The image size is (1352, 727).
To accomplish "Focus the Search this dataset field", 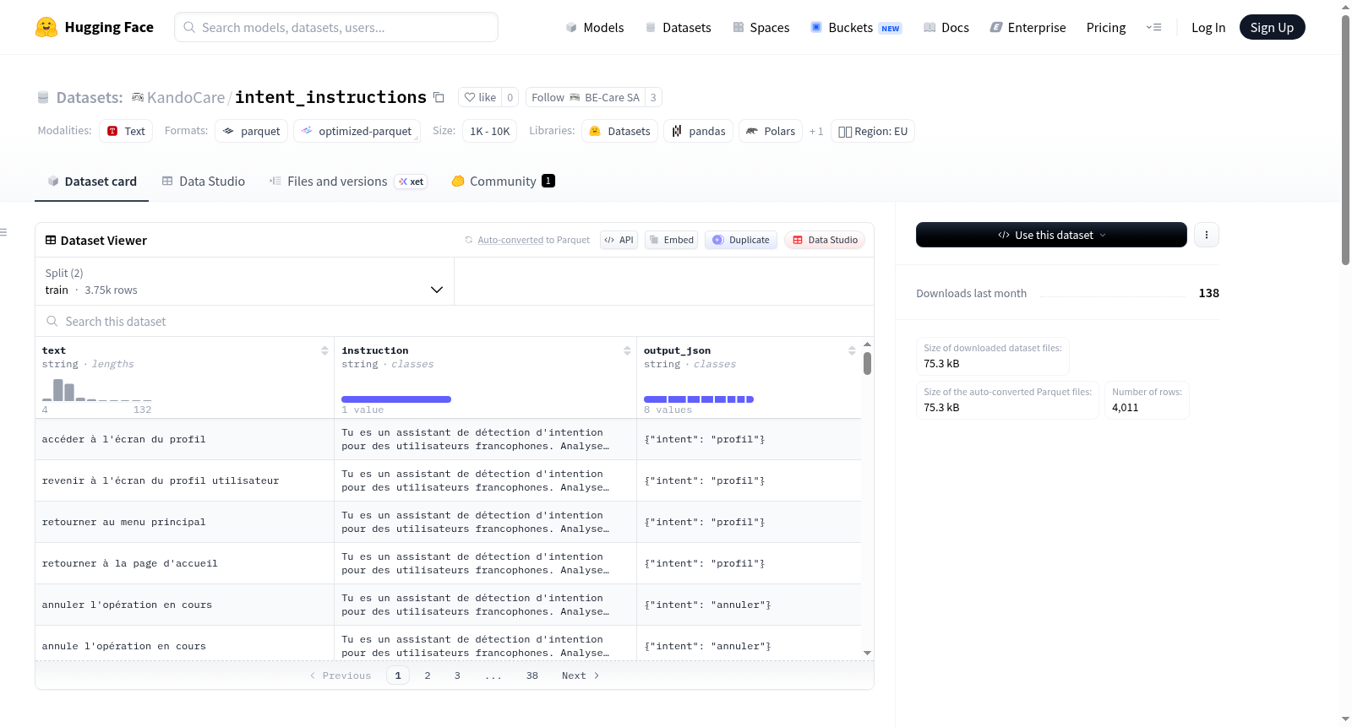I will click(455, 321).
